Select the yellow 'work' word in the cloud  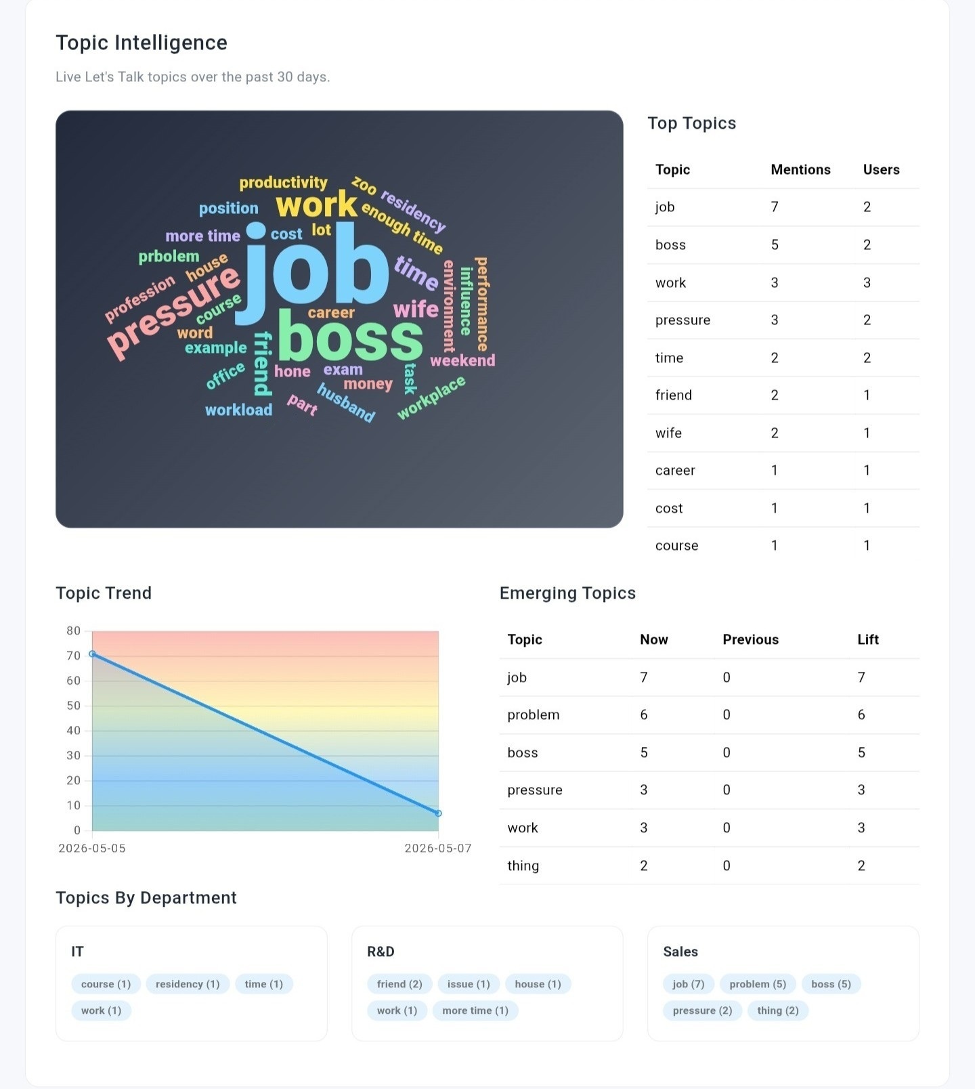tap(316, 205)
